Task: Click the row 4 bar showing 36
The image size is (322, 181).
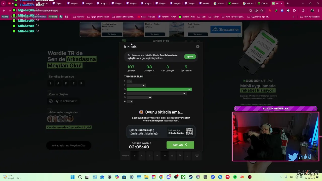Action: (x=156, y=93)
